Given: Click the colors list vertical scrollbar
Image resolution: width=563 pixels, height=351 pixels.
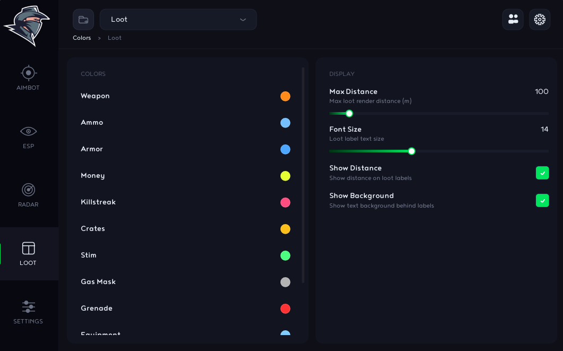Looking at the screenshot, I should [x=303, y=175].
